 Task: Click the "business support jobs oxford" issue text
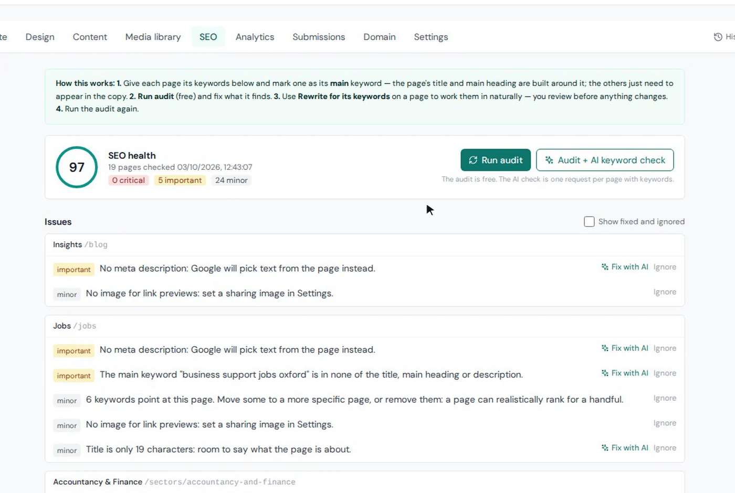tap(311, 374)
